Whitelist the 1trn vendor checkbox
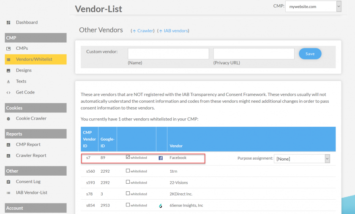This screenshot has width=355, height=214. (x=128, y=171)
